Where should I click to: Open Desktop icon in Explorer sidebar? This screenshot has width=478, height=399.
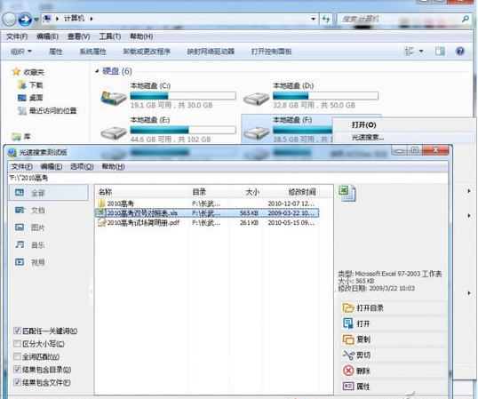(x=22, y=98)
